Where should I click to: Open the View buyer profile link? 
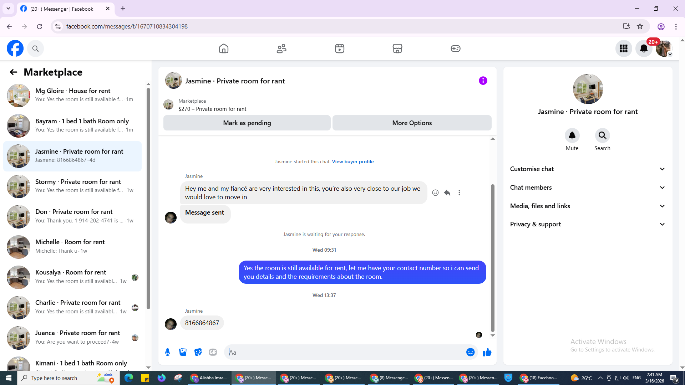pos(352,161)
